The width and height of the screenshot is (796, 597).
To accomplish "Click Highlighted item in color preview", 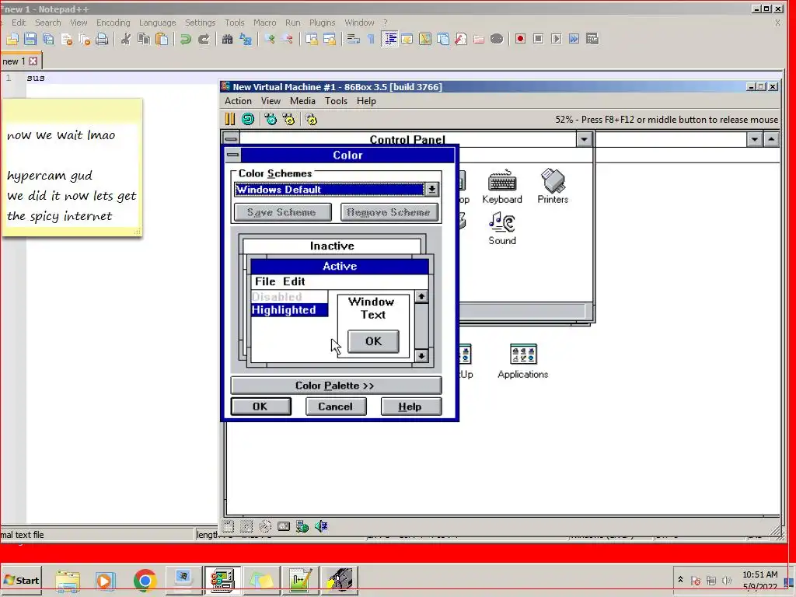I will tap(289, 310).
